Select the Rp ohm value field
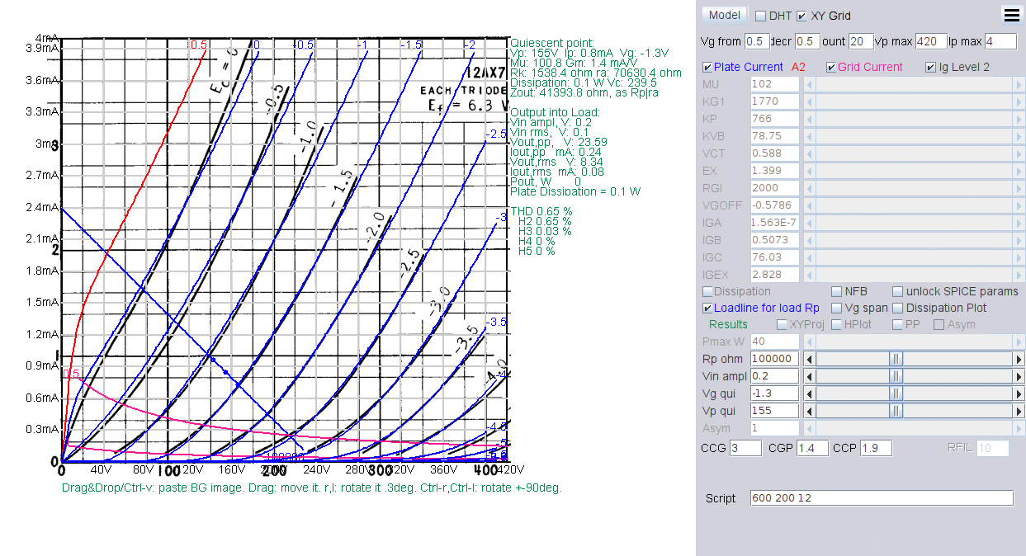 [x=774, y=359]
